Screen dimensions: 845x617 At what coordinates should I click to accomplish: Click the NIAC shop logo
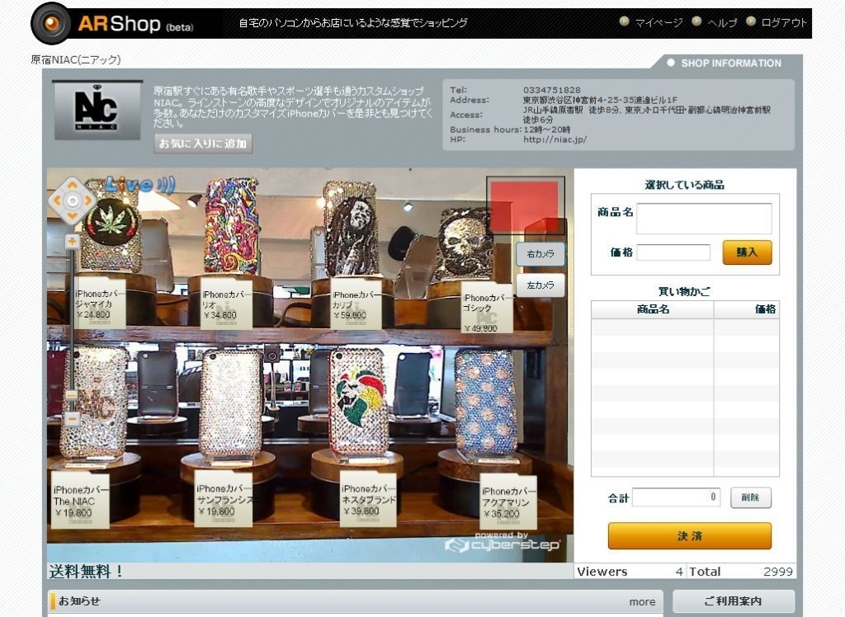(x=97, y=110)
